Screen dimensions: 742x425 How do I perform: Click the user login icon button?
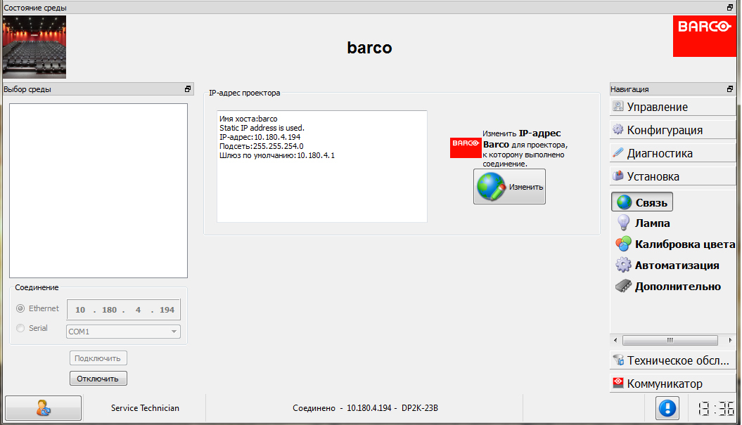43,408
